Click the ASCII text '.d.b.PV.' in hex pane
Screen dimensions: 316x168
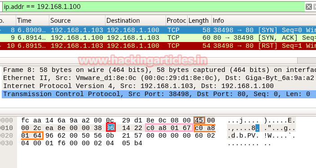(x=243, y=136)
